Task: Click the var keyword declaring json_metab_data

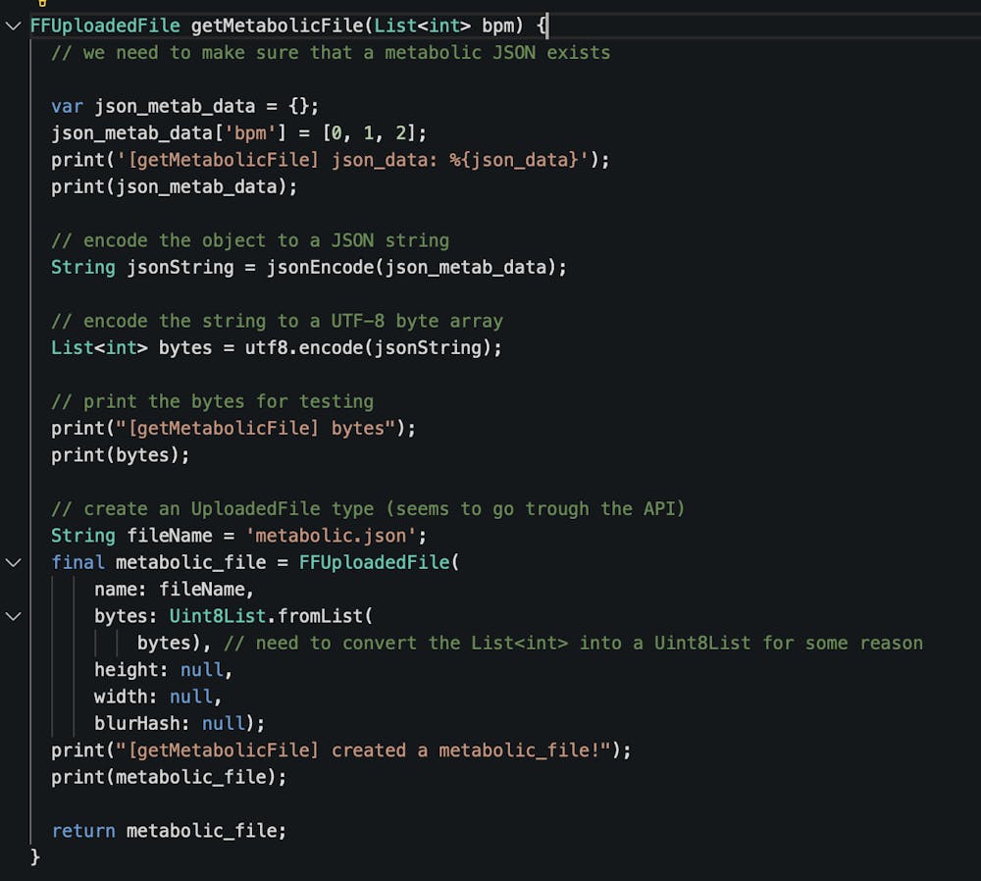Action: (x=68, y=106)
